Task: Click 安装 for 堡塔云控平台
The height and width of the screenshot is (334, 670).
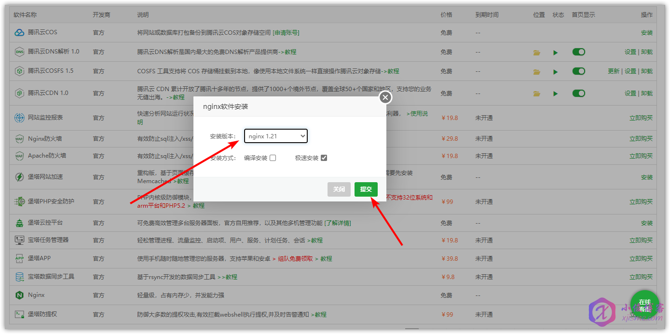Action: tap(647, 223)
